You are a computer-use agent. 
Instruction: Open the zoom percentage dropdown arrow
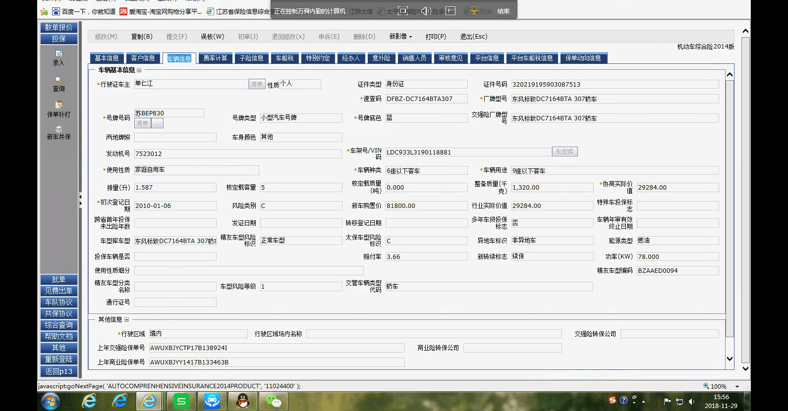(x=737, y=387)
